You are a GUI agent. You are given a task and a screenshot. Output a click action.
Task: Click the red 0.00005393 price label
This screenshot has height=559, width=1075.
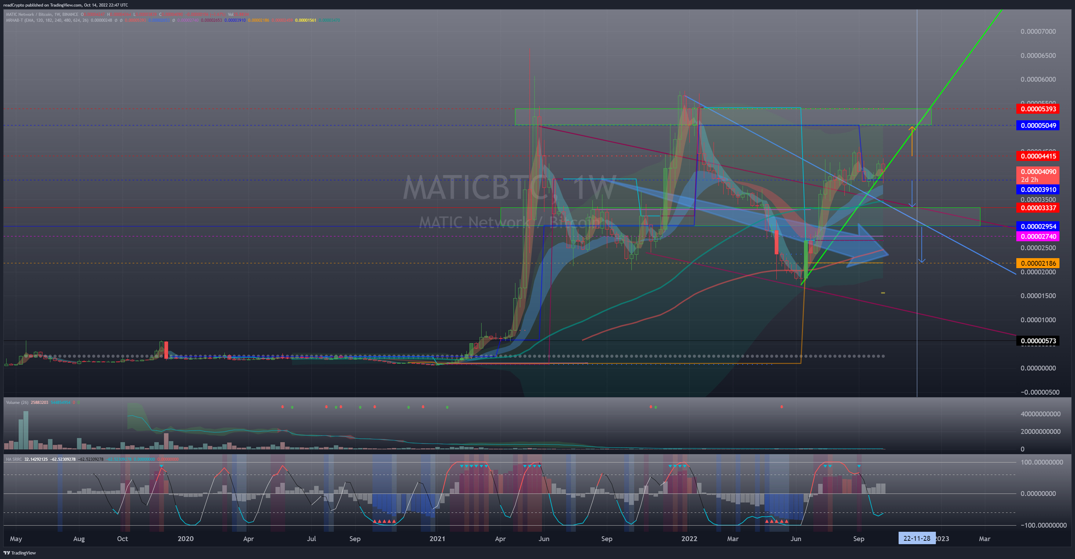click(1038, 109)
